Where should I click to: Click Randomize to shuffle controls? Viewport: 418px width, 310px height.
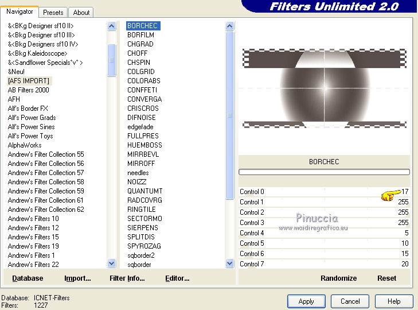pos(338,278)
